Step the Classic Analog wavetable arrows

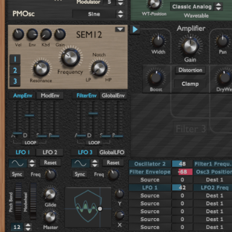[x=218, y=7]
